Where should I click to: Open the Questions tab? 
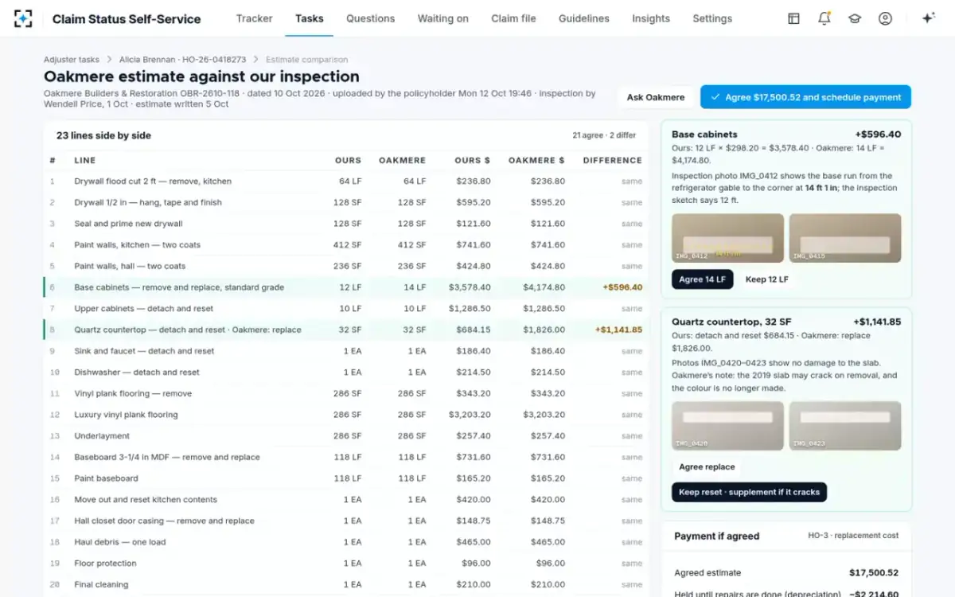[370, 18]
